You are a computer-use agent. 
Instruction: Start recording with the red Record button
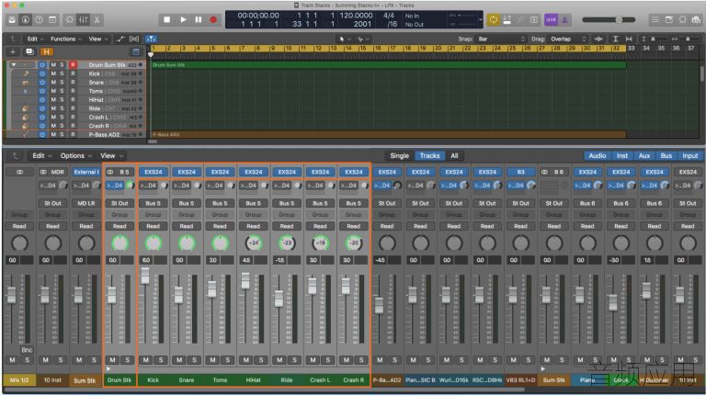(213, 20)
